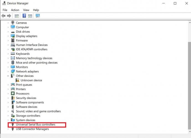This screenshot has height=138, width=191.
Task: Click the scrollbar down arrow
Action: tap(190, 131)
